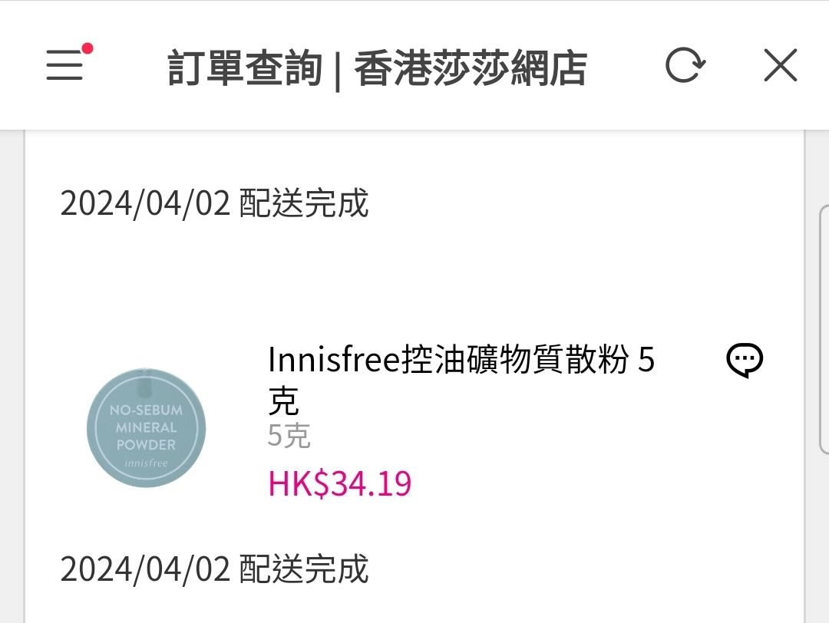Open the speech bubble review icon
Image resolution: width=829 pixels, height=623 pixels.
(744, 361)
